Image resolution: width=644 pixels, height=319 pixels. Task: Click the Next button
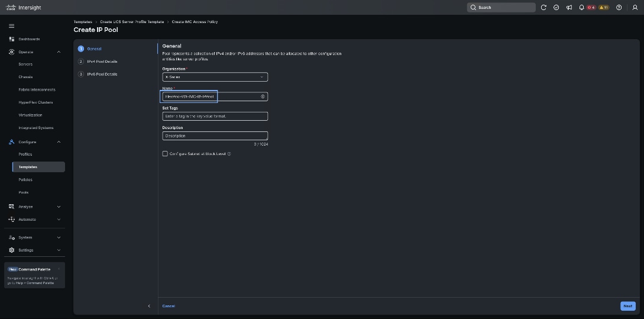[x=628, y=306]
